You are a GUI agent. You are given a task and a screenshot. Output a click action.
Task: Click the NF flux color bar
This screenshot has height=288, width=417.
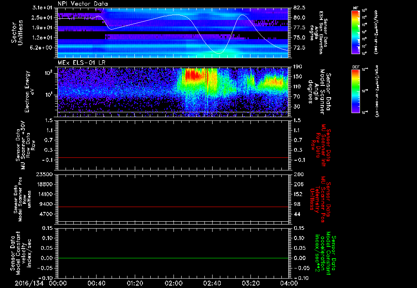coord(356,32)
